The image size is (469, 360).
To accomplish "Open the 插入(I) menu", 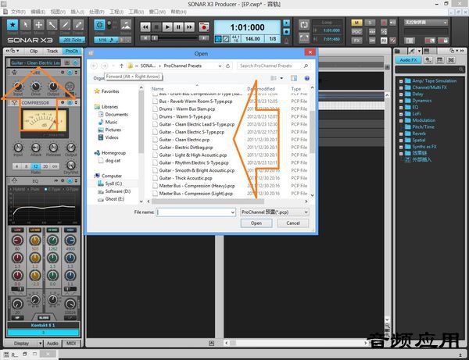I will (x=77, y=12).
